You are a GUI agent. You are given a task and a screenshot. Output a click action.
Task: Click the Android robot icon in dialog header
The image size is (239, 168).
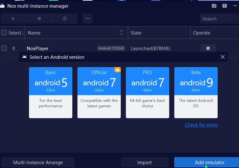pos(25,57)
